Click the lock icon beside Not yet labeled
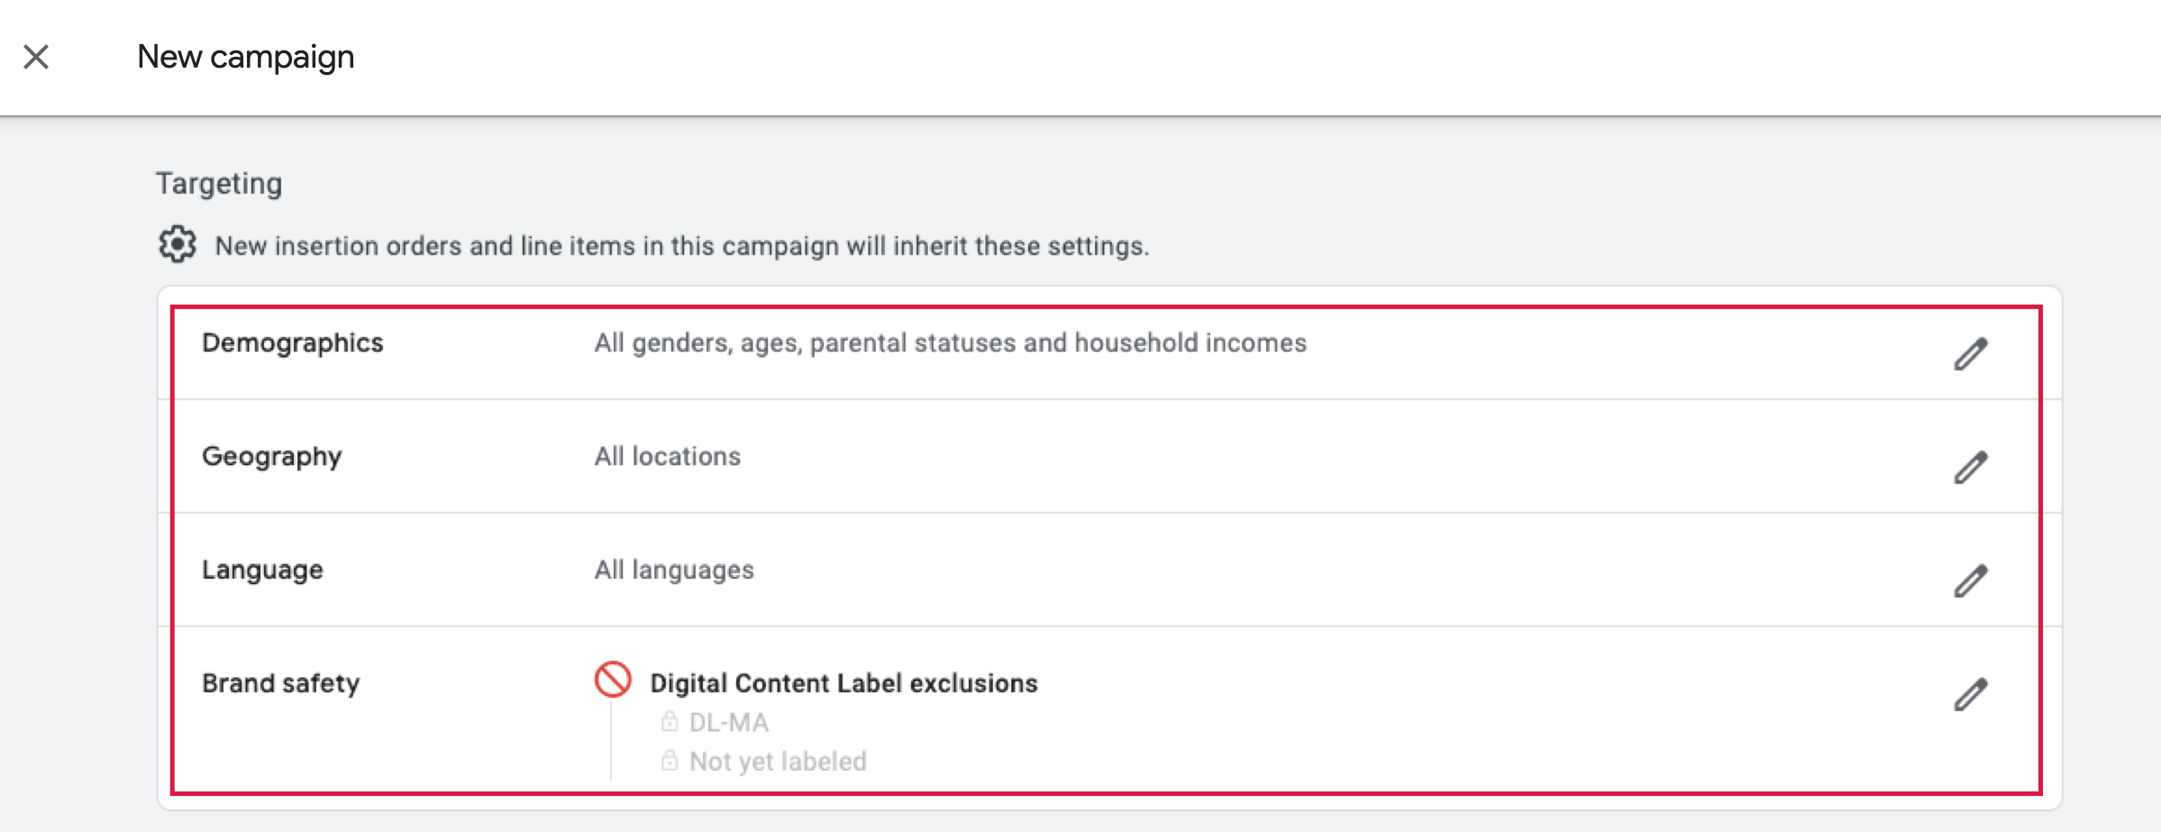This screenshot has height=832, width=2161. coord(670,761)
